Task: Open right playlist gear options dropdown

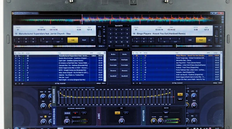Action: 140,83
